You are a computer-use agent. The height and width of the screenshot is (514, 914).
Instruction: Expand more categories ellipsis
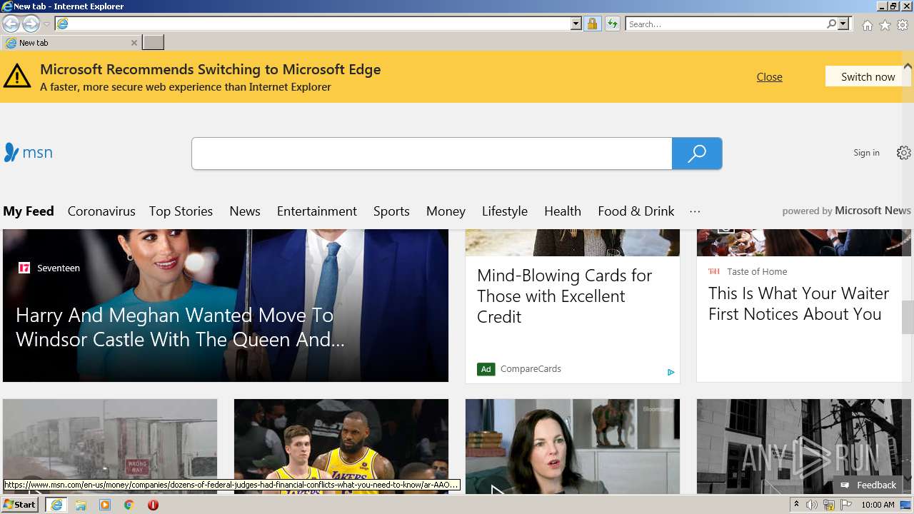[x=695, y=211]
